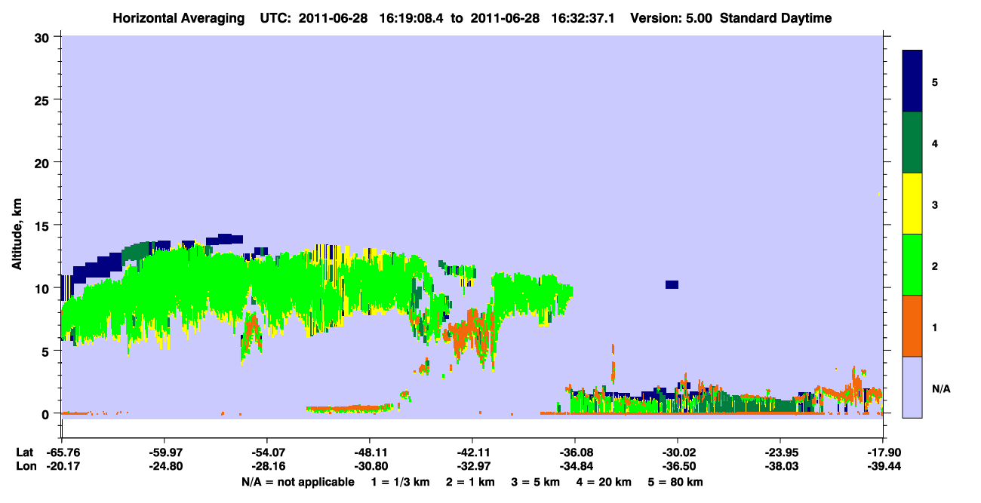Click the y-axis tick label 0
Image resolution: width=981 pixels, height=503 pixels.
tap(47, 413)
